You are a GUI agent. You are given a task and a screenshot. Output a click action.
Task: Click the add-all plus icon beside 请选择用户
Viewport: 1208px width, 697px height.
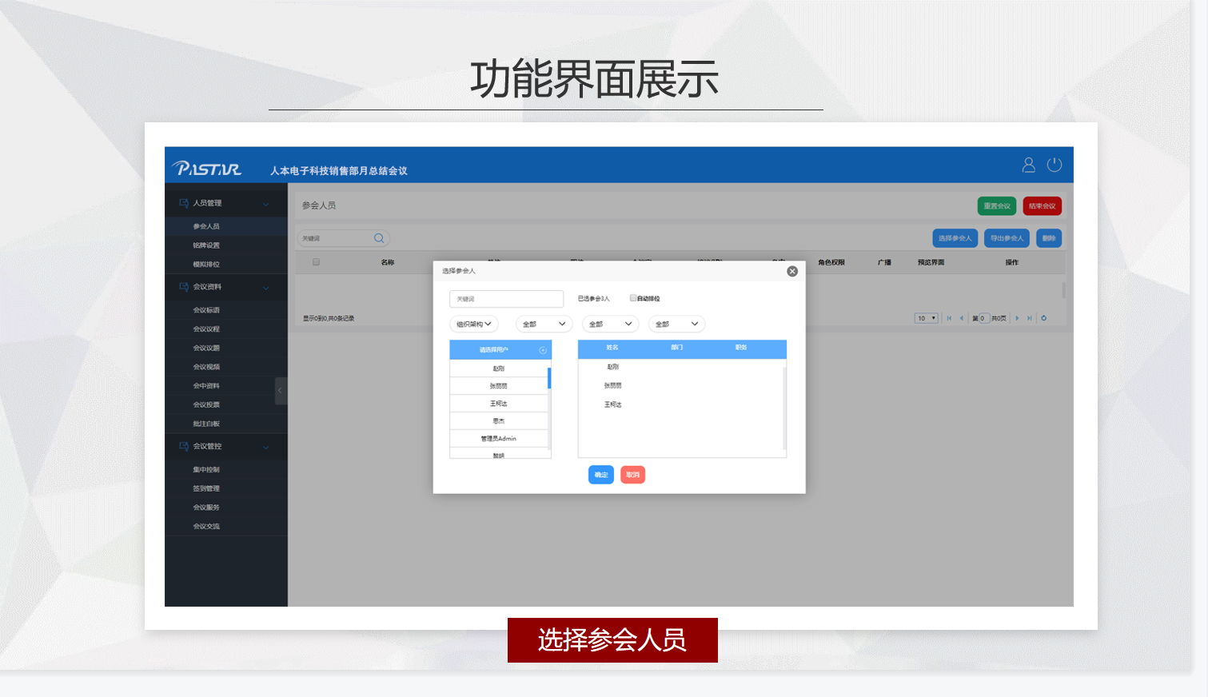coord(543,350)
